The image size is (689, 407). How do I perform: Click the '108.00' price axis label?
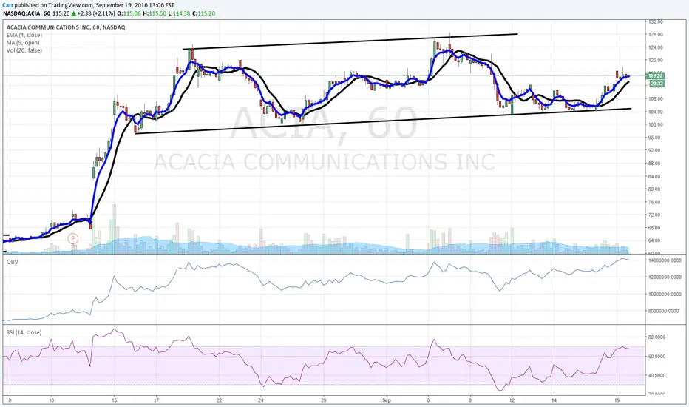point(656,99)
